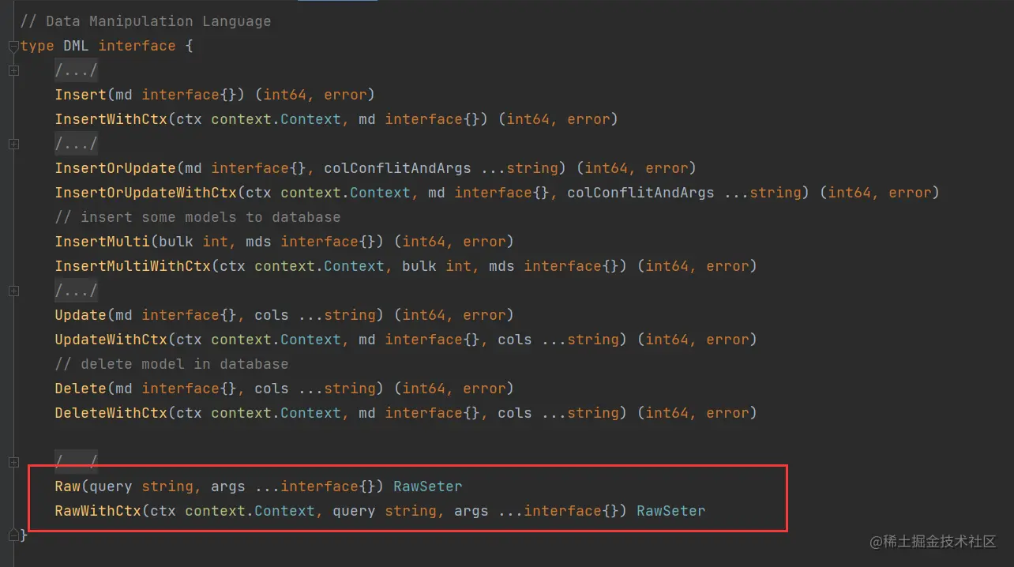Click folded /.../ placeholder above Insert line
This screenshot has height=567, width=1014.
click(x=76, y=70)
